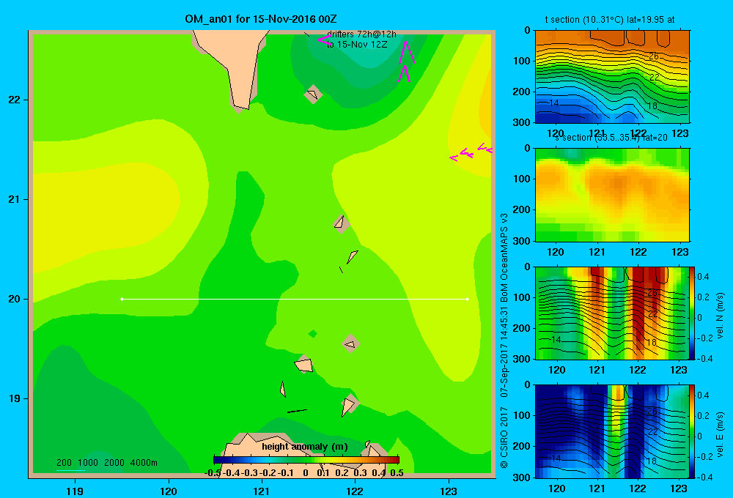The width and height of the screenshot is (733, 498).
Task: Click the title "OM_an01 for 15-Nov-2016 00Z"
Action: 261,19
